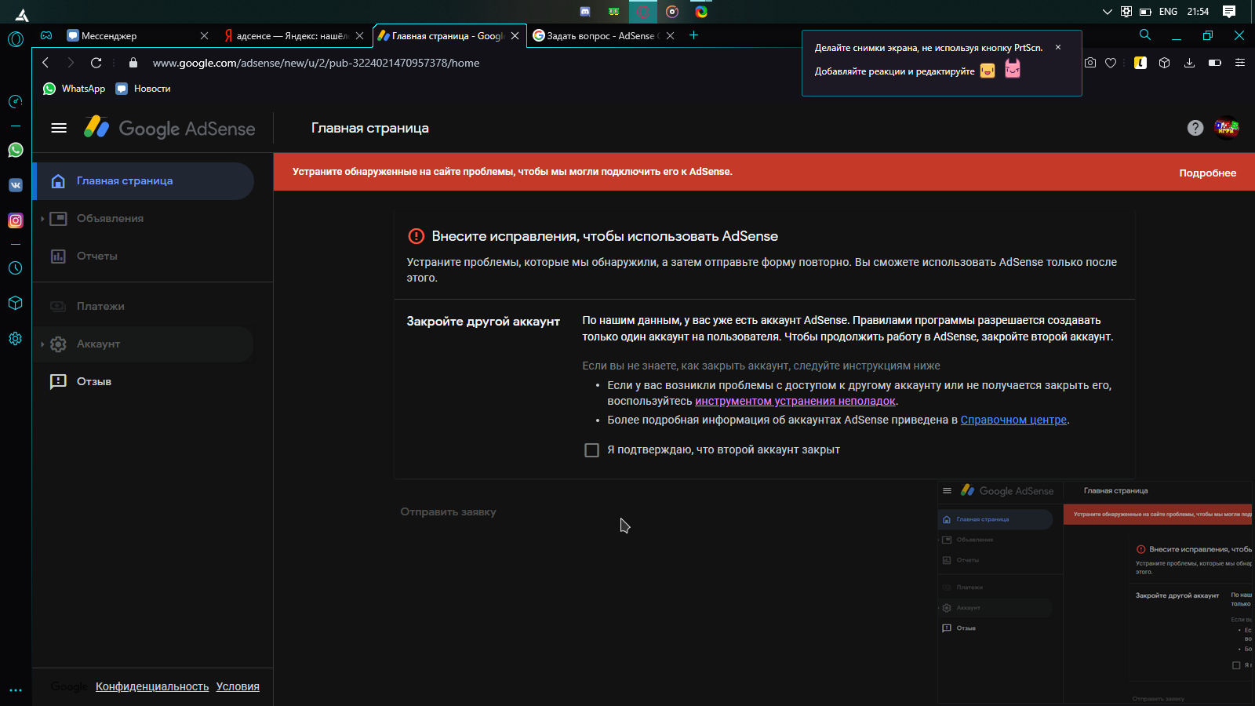
Task: Click the three-dots sidebar setup icon
Action: coord(16,690)
